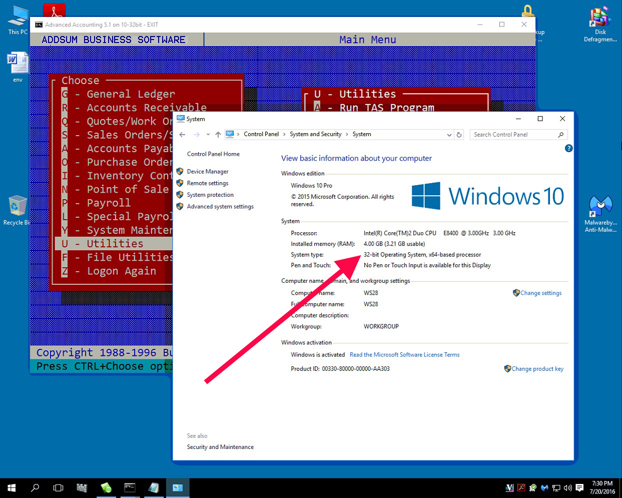Open System protection link
Viewport: 622px width, 498px height.
click(x=210, y=195)
